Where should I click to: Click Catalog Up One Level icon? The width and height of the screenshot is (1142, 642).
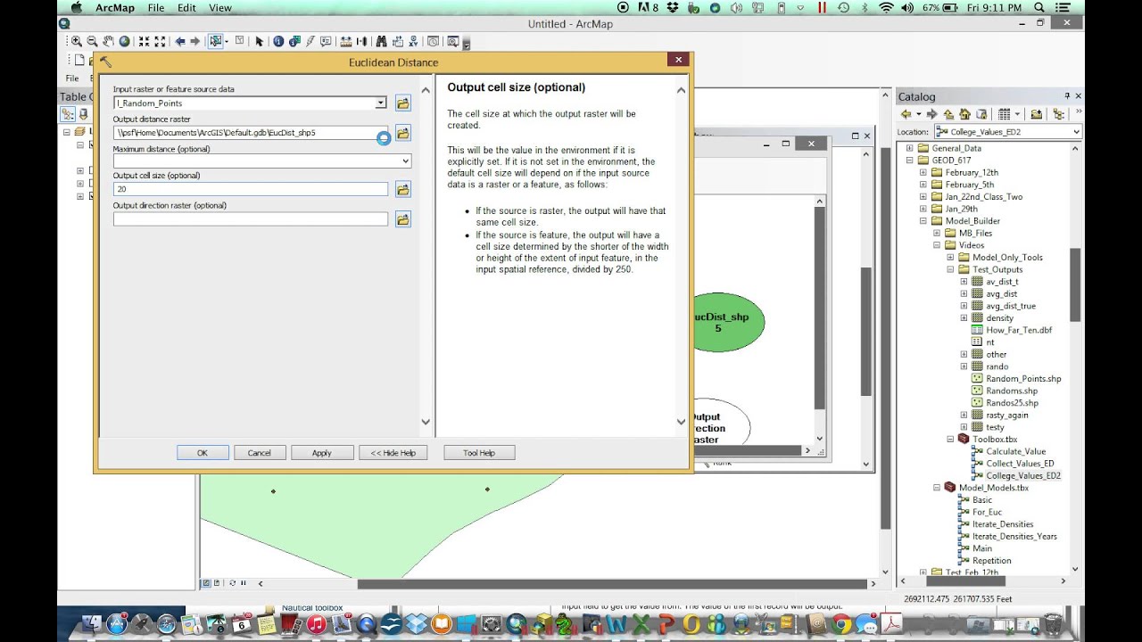click(x=948, y=114)
